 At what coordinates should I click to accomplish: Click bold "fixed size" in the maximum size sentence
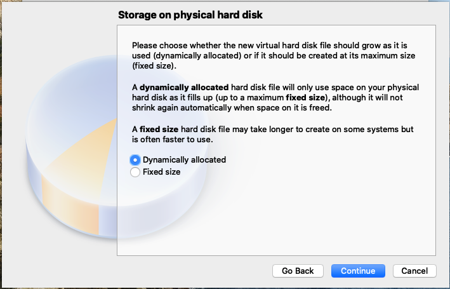click(305, 98)
